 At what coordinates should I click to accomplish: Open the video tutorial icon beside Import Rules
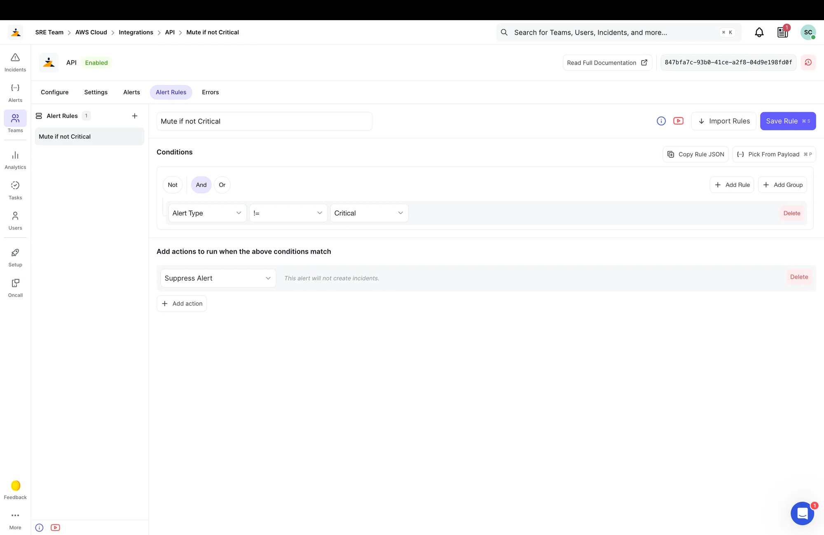(x=678, y=121)
